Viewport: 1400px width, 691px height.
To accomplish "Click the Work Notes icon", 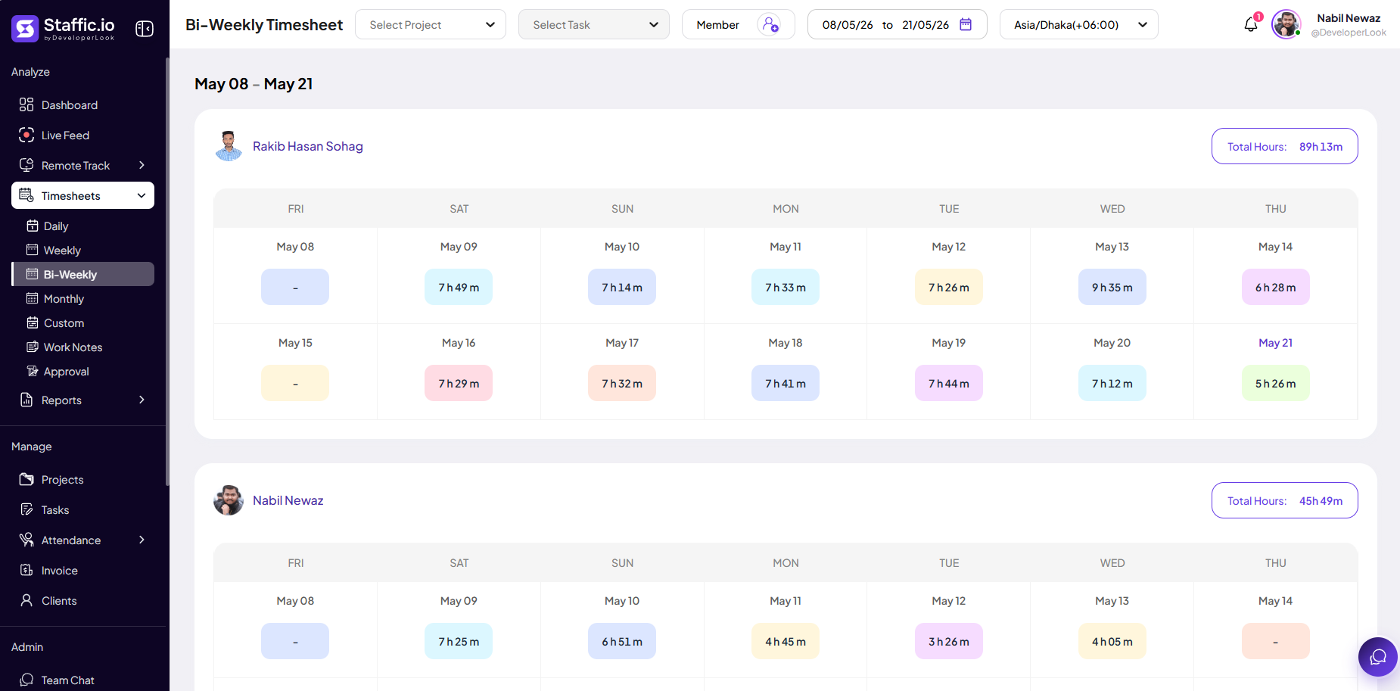I will 33,347.
